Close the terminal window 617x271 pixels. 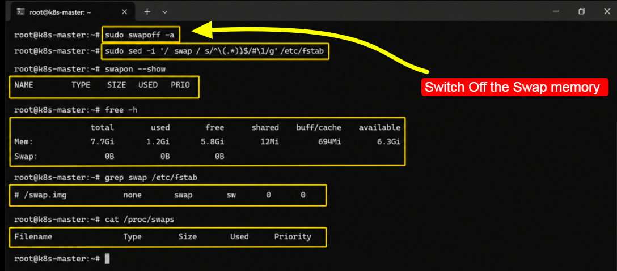[x=607, y=11]
